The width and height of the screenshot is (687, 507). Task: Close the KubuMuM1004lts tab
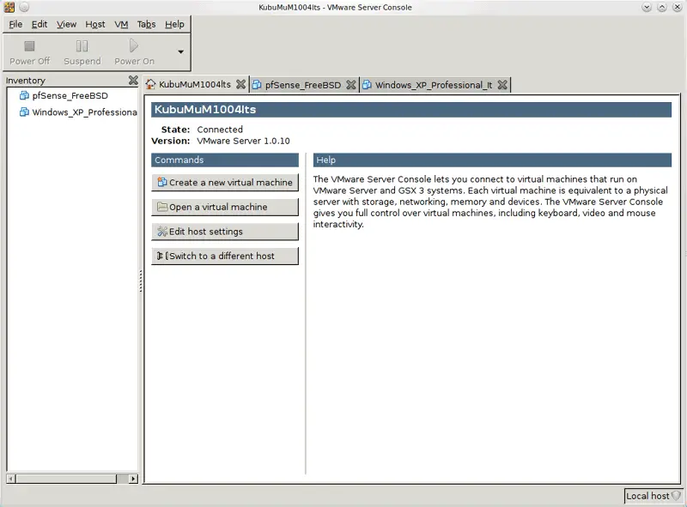(x=240, y=84)
